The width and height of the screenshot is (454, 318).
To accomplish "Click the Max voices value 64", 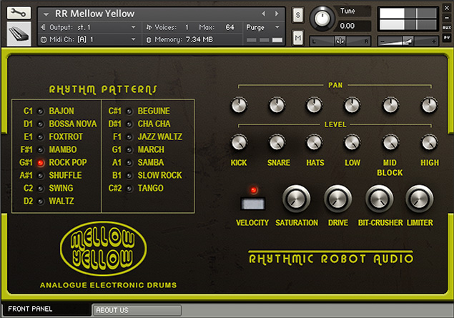I will pyautogui.click(x=230, y=27).
